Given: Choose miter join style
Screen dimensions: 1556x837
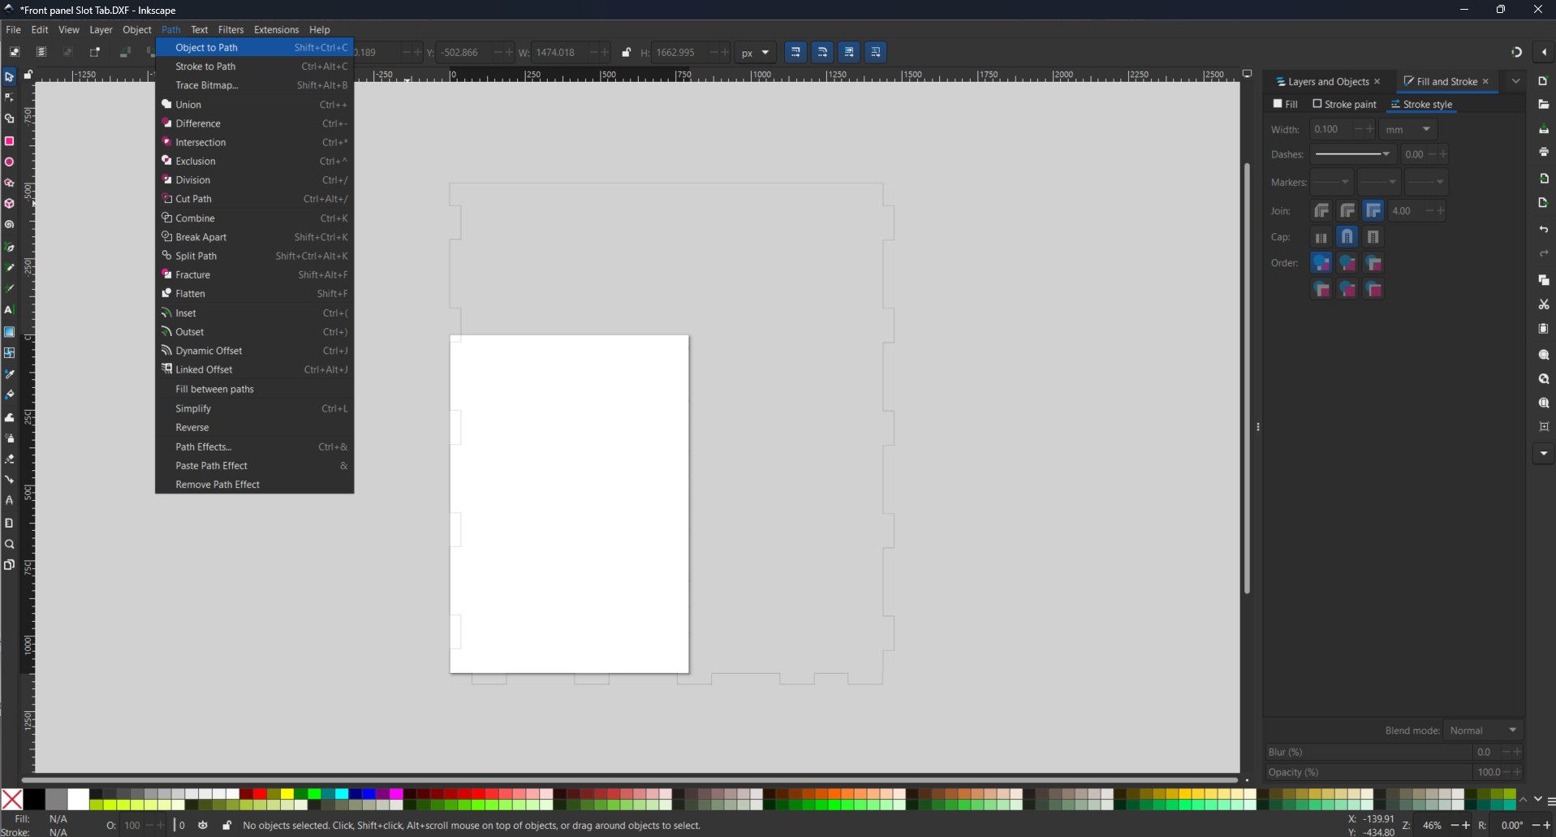Looking at the screenshot, I should pyautogui.click(x=1373, y=211).
